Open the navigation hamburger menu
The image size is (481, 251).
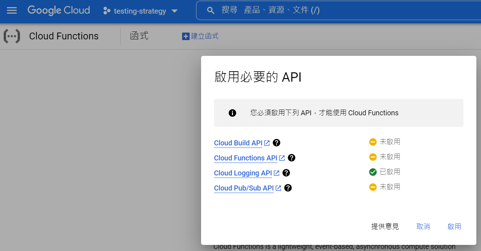tap(12, 10)
